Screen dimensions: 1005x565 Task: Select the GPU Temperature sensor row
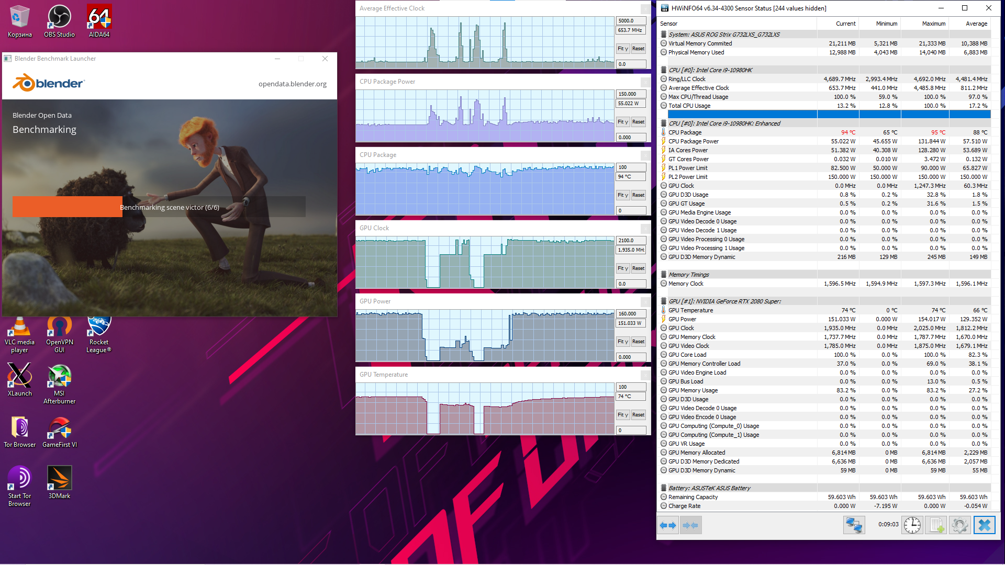pyautogui.click(x=824, y=310)
